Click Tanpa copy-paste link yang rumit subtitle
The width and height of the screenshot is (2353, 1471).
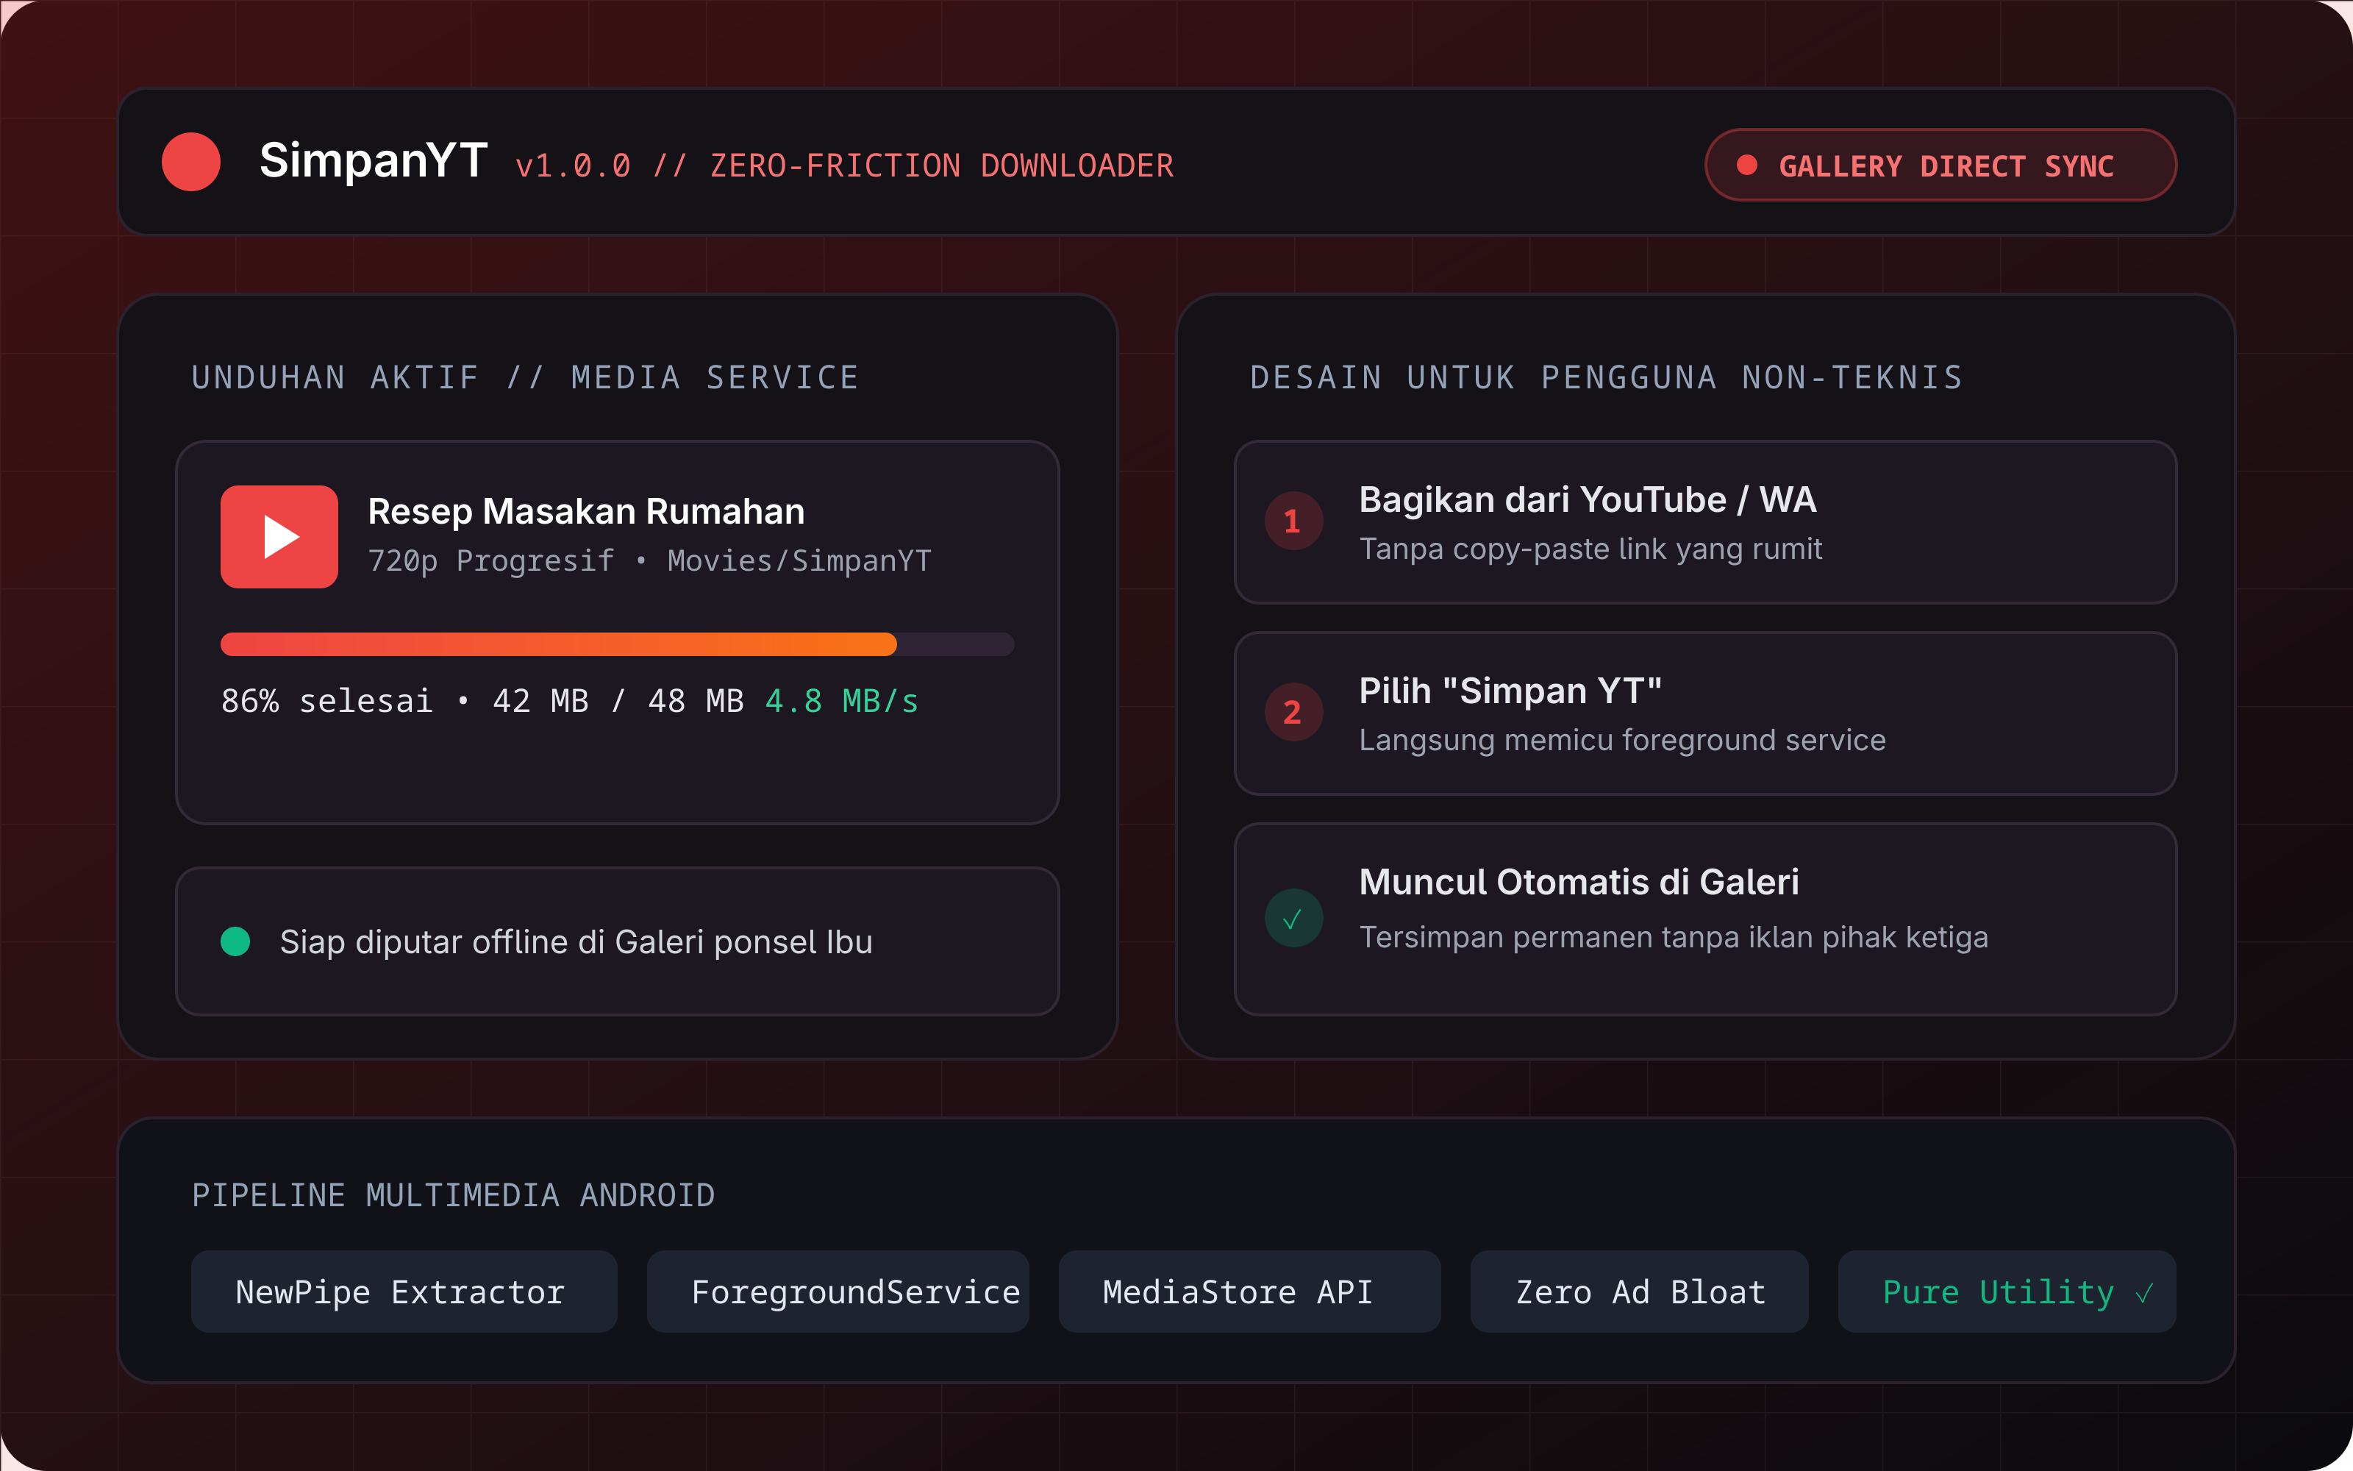(1590, 549)
